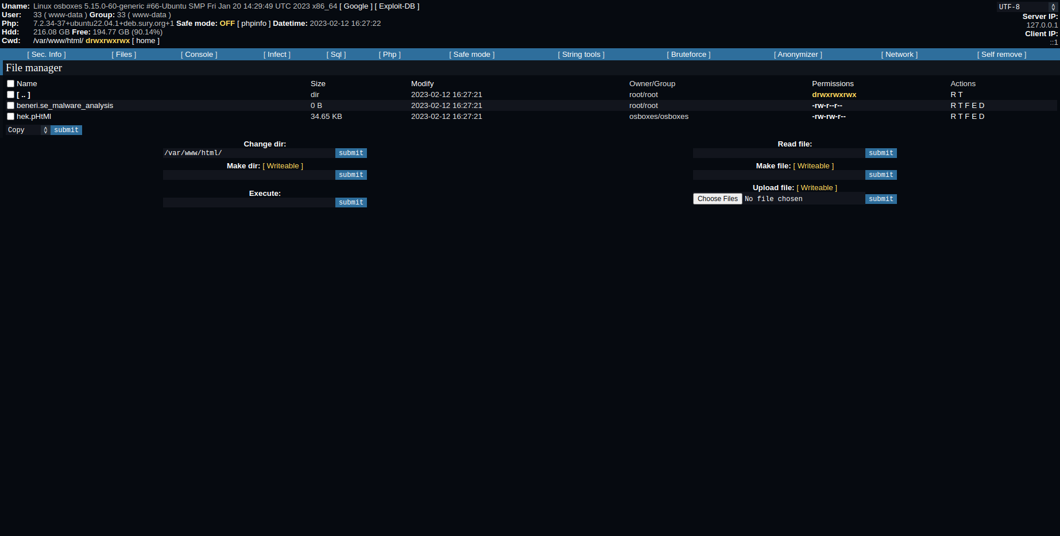Click the Self remove tab
This screenshot has height=536, width=1060.
pyautogui.click(x=1002, y=55)
